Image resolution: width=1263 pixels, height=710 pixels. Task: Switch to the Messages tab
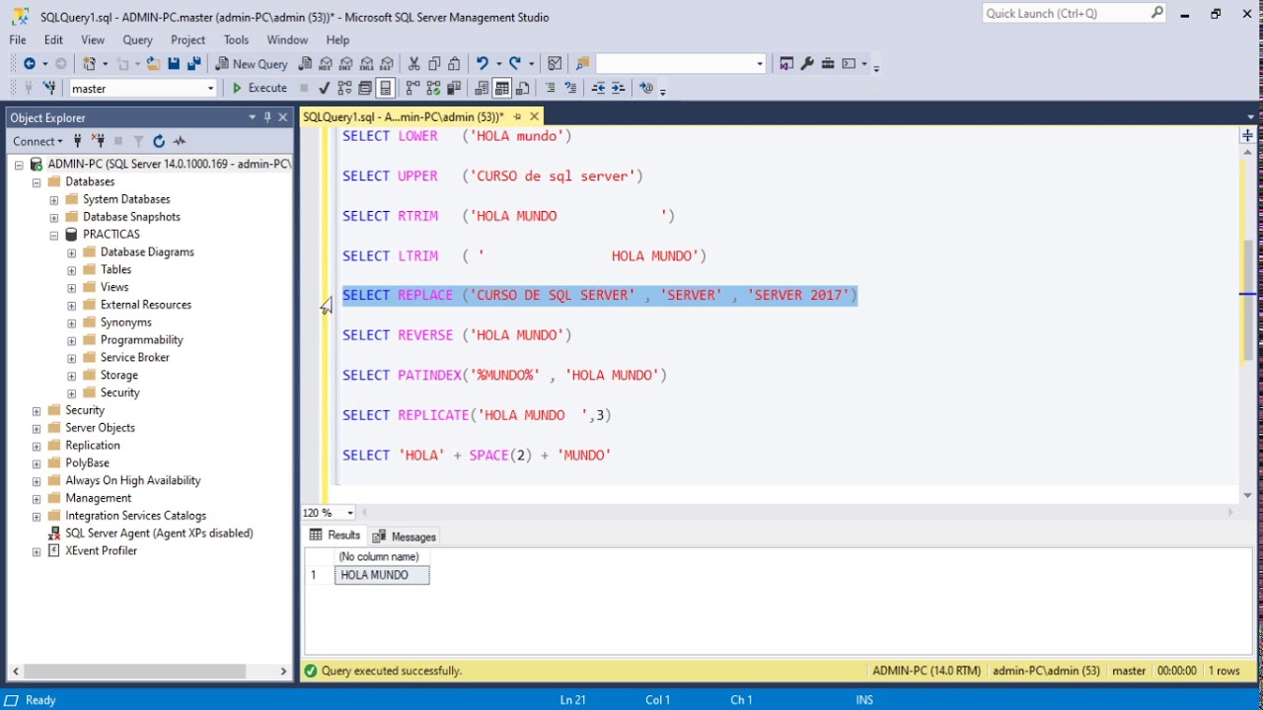pos(405,536)
